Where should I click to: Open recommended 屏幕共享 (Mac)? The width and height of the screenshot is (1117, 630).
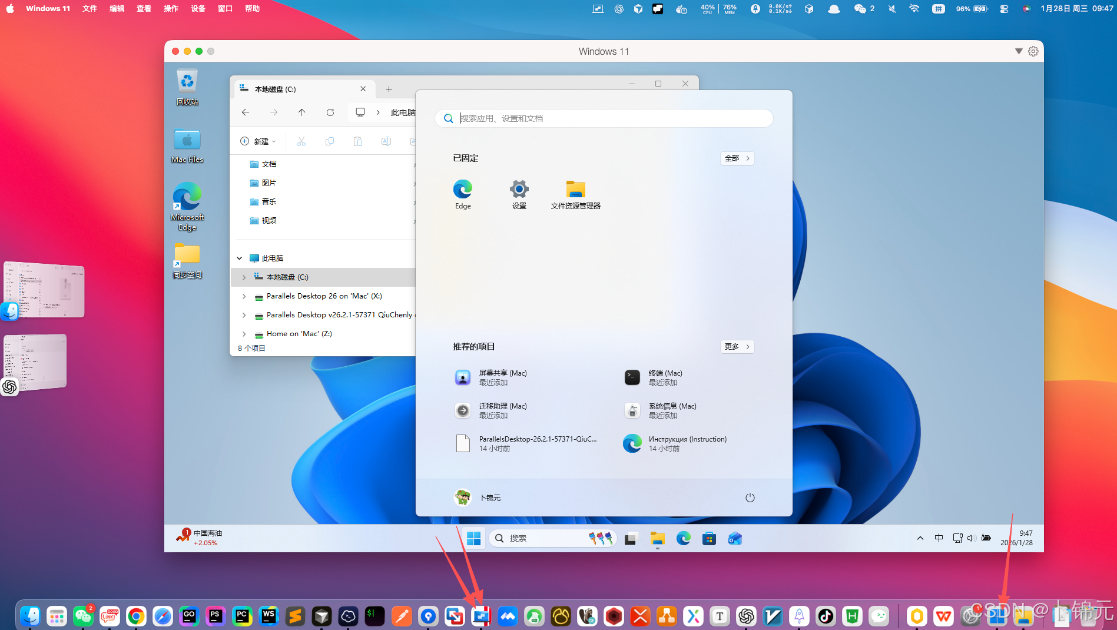coord(491,377)
